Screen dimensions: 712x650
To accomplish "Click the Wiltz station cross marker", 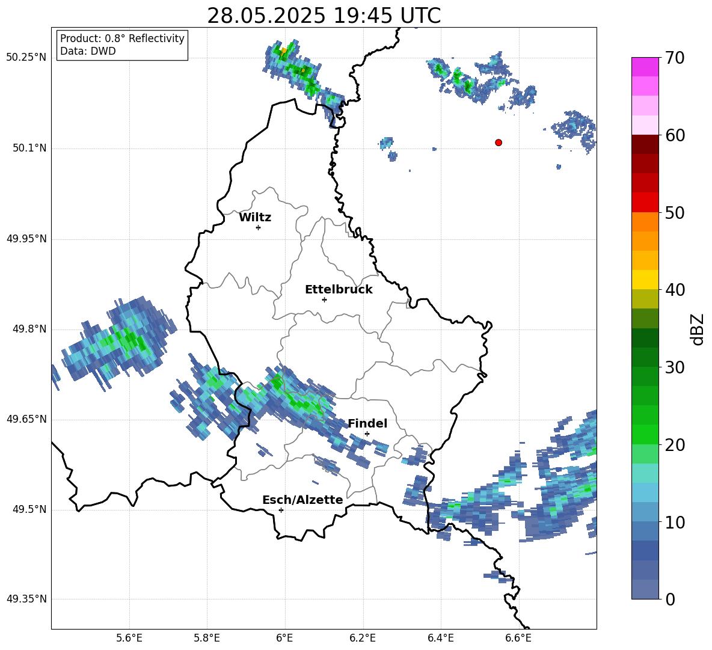I will 259,227.
